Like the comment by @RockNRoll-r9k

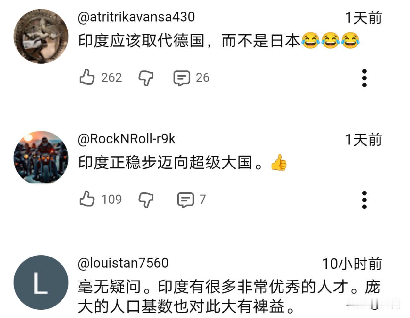(x=87, y=199)
